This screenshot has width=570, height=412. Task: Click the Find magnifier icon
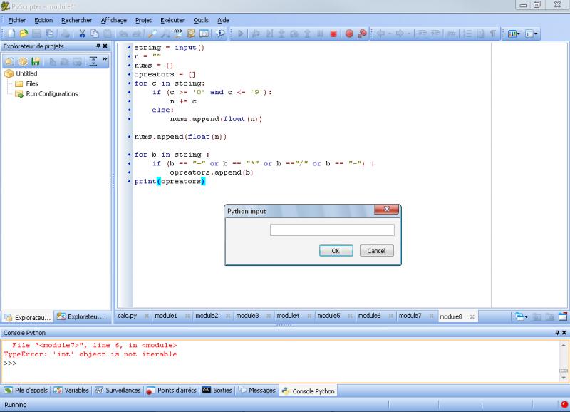click(x=152, y=34)
